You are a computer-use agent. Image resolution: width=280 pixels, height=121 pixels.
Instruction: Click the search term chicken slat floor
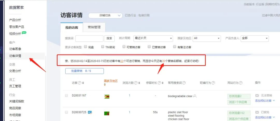pyautogui.click(x=178, y=119)
